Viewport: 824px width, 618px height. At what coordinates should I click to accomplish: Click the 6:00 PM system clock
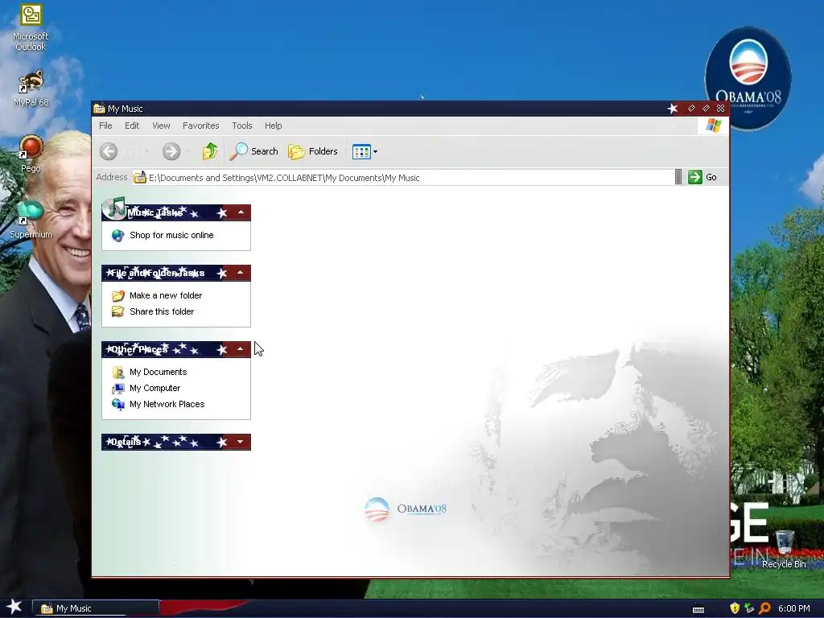[793, 608]
